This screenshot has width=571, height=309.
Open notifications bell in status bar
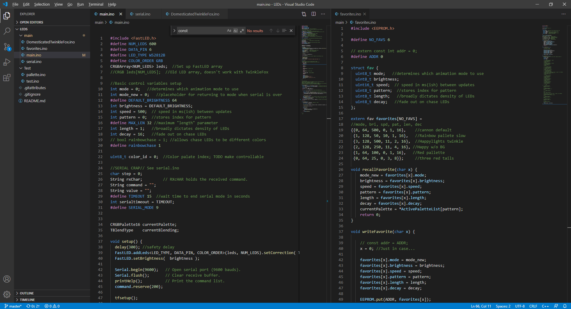point(565,306)
